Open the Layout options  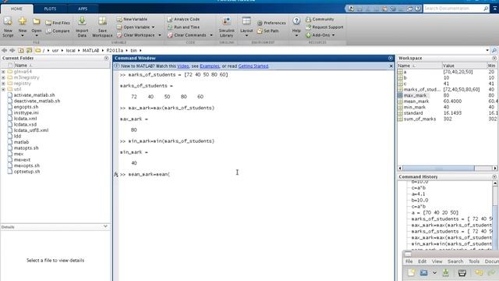coord(246,27)
